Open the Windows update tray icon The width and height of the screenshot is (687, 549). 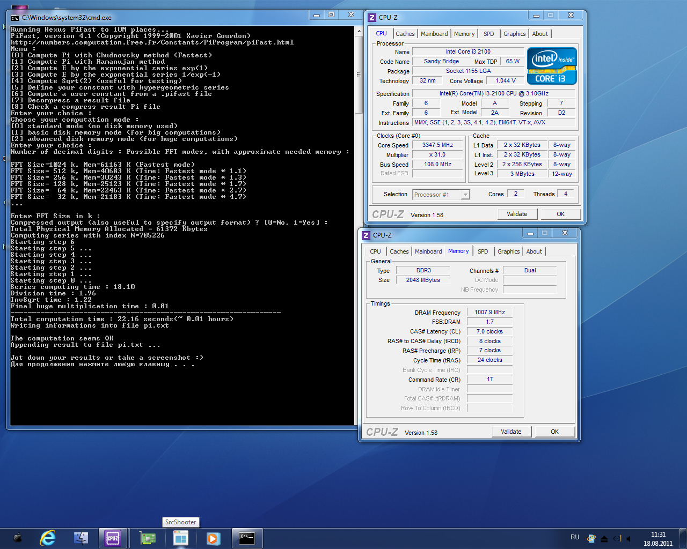pos(591,538)
